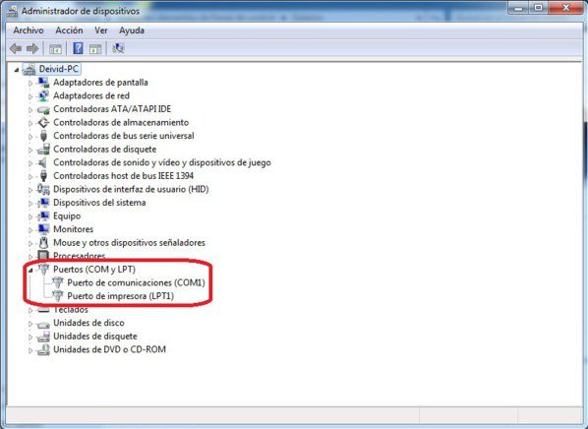Click the Controladoras de almacenamiento icon
The image size is (588, 429).
pos(43,122)
